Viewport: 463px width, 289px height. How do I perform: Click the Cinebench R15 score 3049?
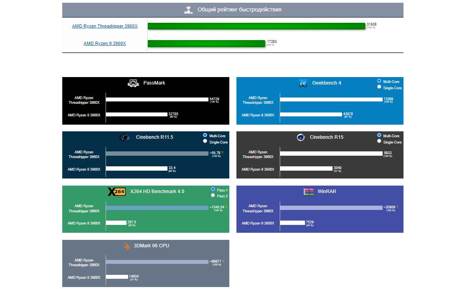(338, 168)
